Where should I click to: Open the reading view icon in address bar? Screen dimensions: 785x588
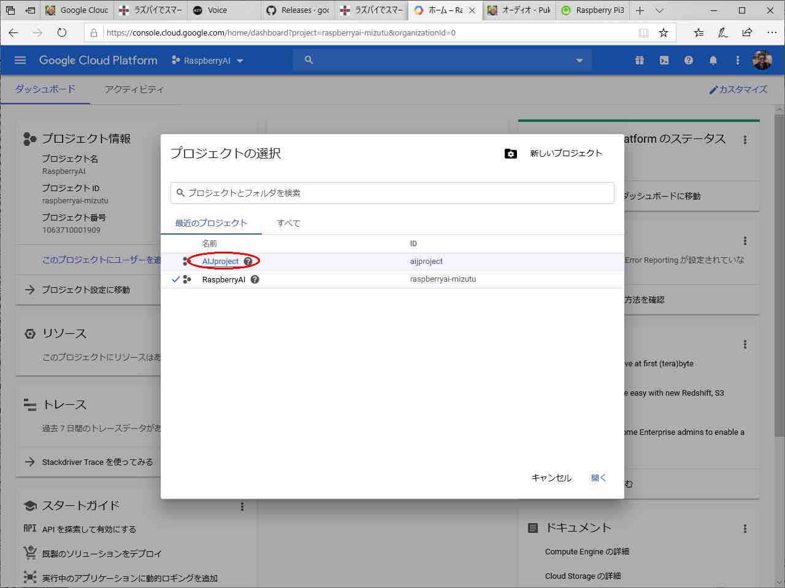pos(643,33)
